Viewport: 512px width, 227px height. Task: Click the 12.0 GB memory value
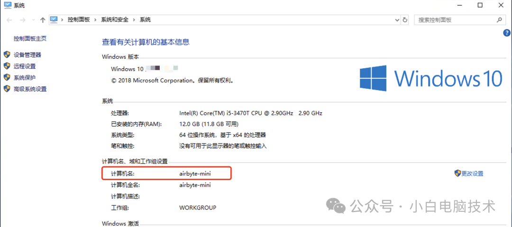coord(209,125)
